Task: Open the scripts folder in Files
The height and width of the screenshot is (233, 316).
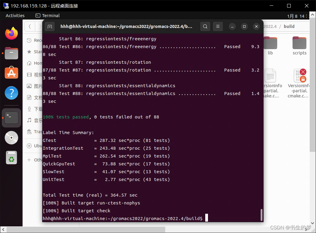Action: pos(299,46)
